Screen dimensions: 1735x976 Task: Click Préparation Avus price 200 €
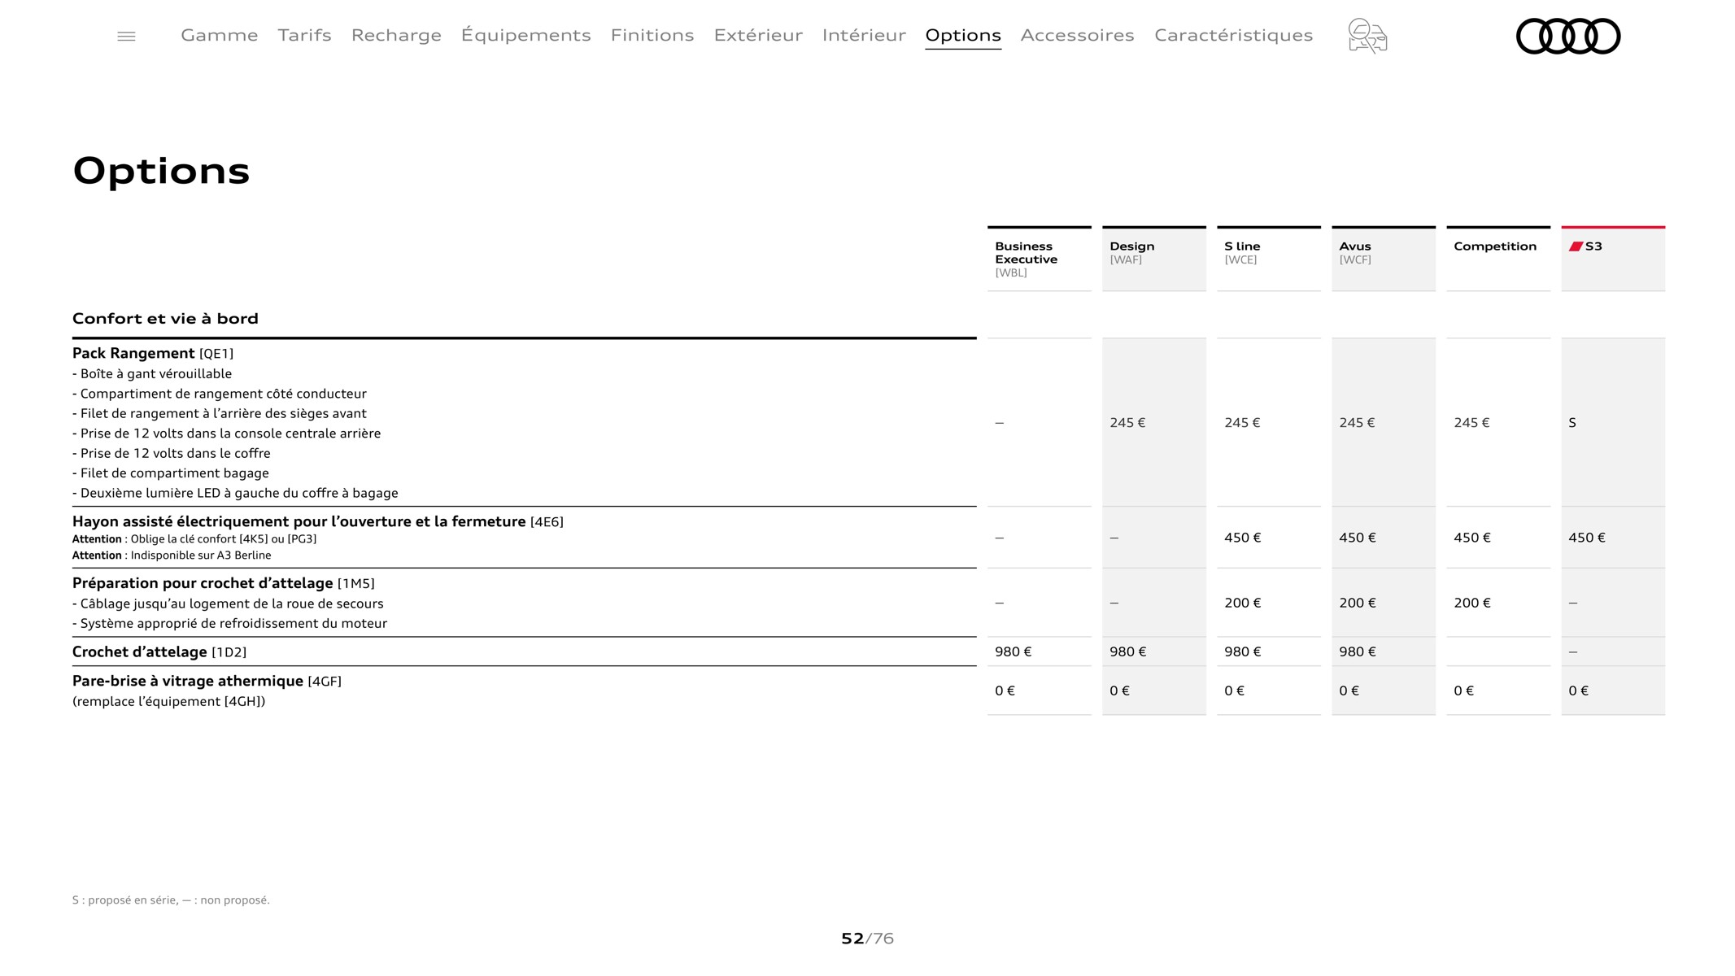tap(1358, 603)
